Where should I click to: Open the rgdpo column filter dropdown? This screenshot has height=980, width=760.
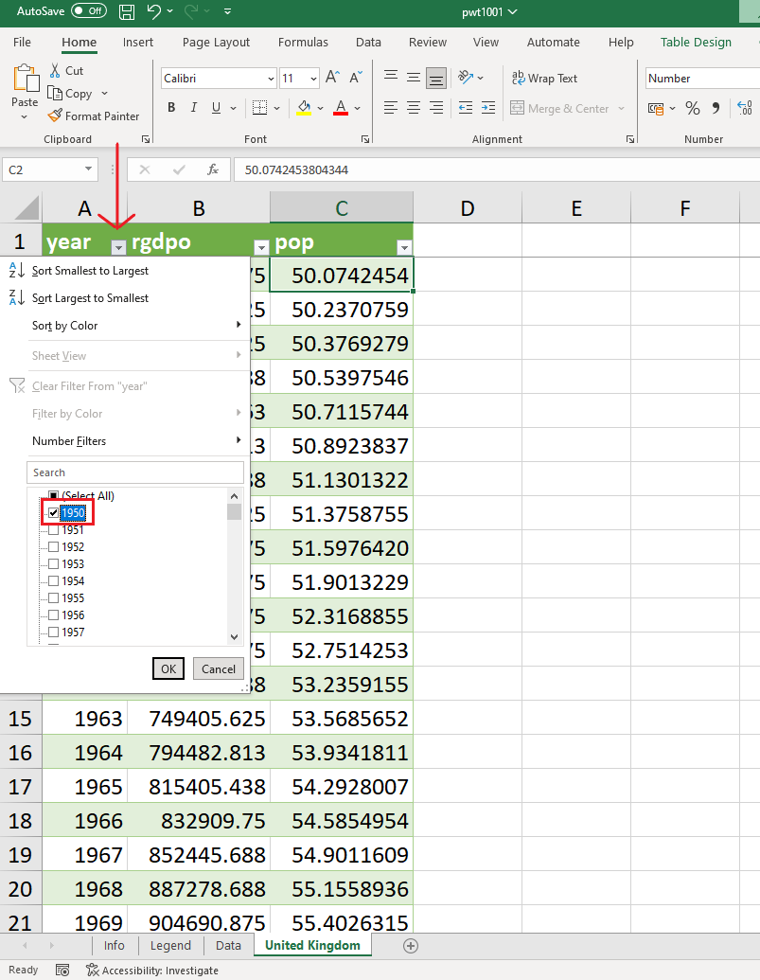pos(261,248)
